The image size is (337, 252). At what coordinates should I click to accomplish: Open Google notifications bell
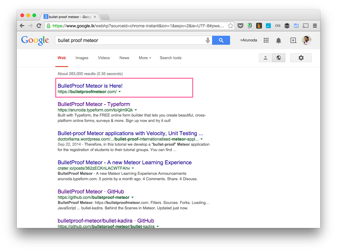click(x=278, y=40)
